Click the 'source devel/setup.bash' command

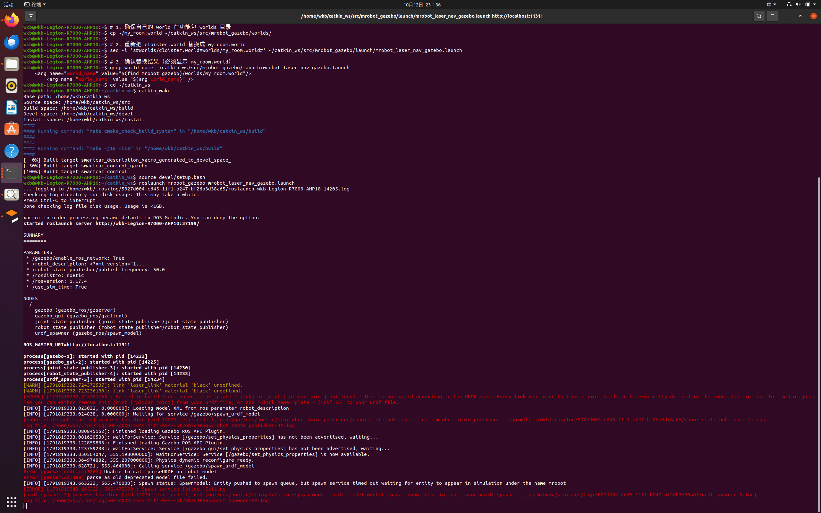pyautogui.click(x=172, y=177)
